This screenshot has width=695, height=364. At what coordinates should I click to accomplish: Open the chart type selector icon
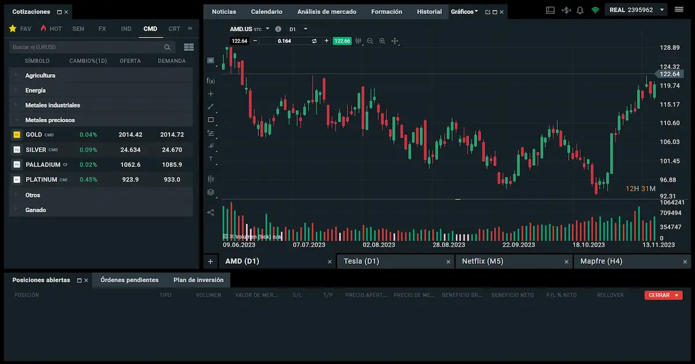click(211, 60)
